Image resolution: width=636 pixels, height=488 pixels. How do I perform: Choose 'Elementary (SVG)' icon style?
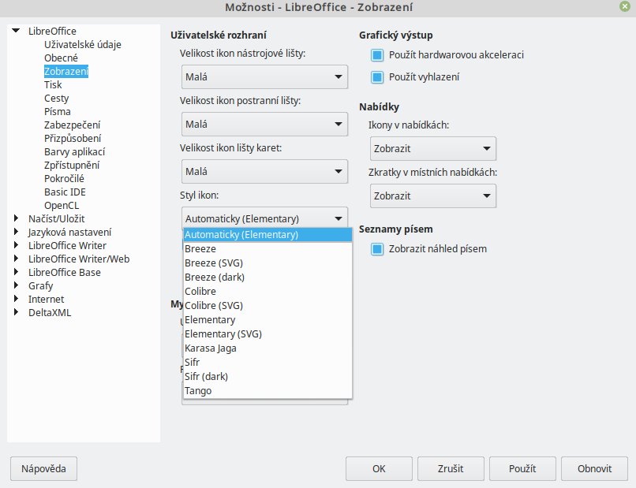click(267, 334)
